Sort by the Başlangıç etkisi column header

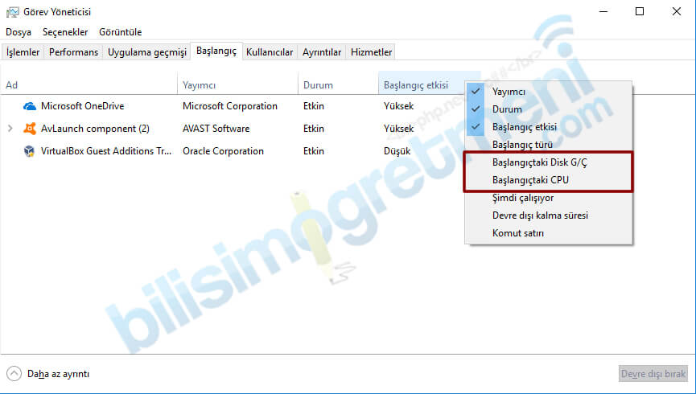coord(415,85)
